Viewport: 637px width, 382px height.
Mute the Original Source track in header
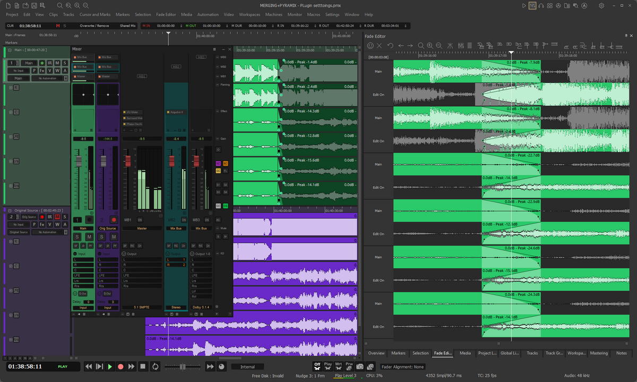(x=57, y=217)
